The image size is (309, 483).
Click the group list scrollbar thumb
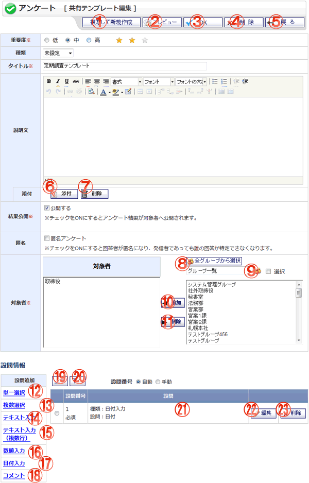298,292
